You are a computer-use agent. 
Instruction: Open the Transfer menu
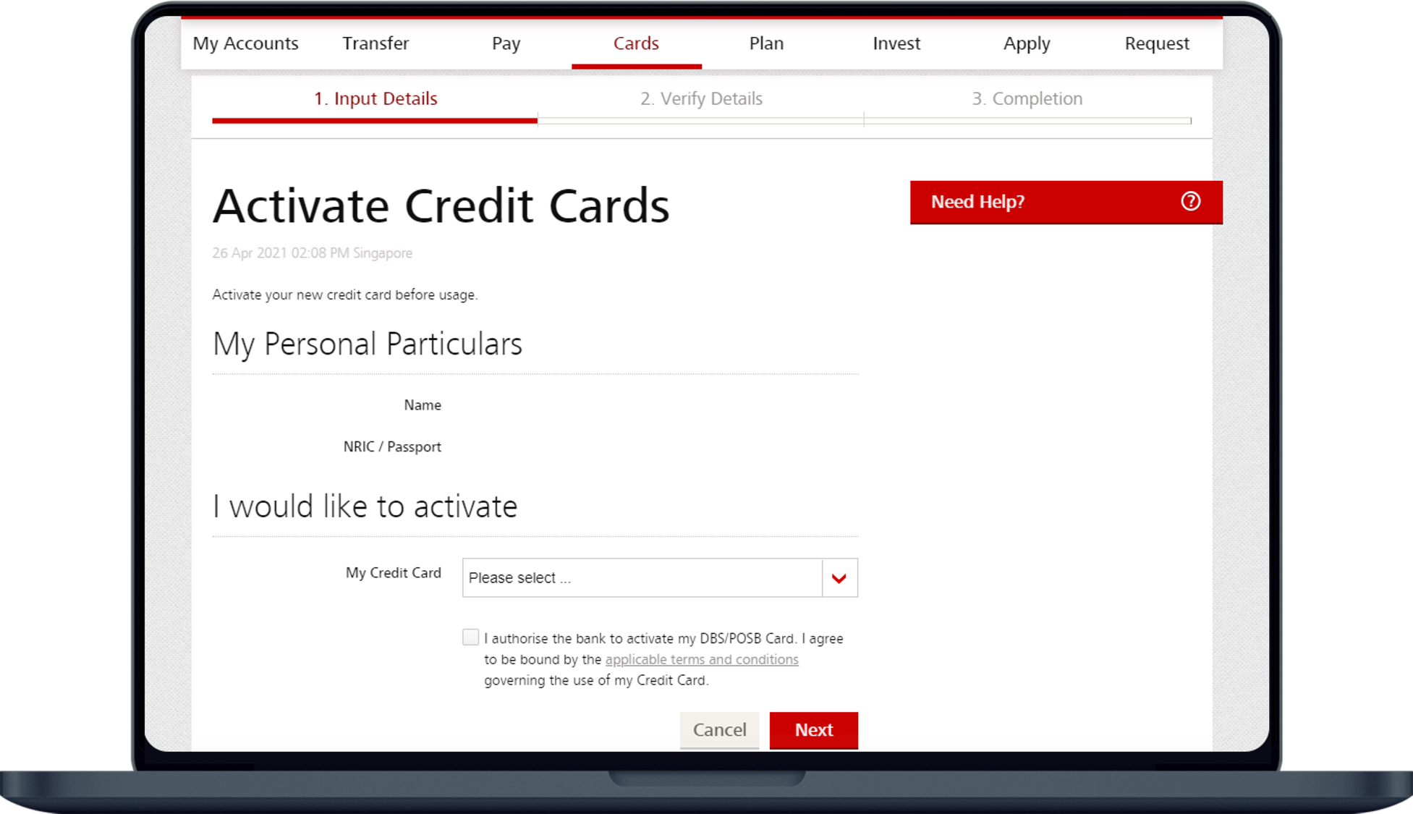pos(375,43)
